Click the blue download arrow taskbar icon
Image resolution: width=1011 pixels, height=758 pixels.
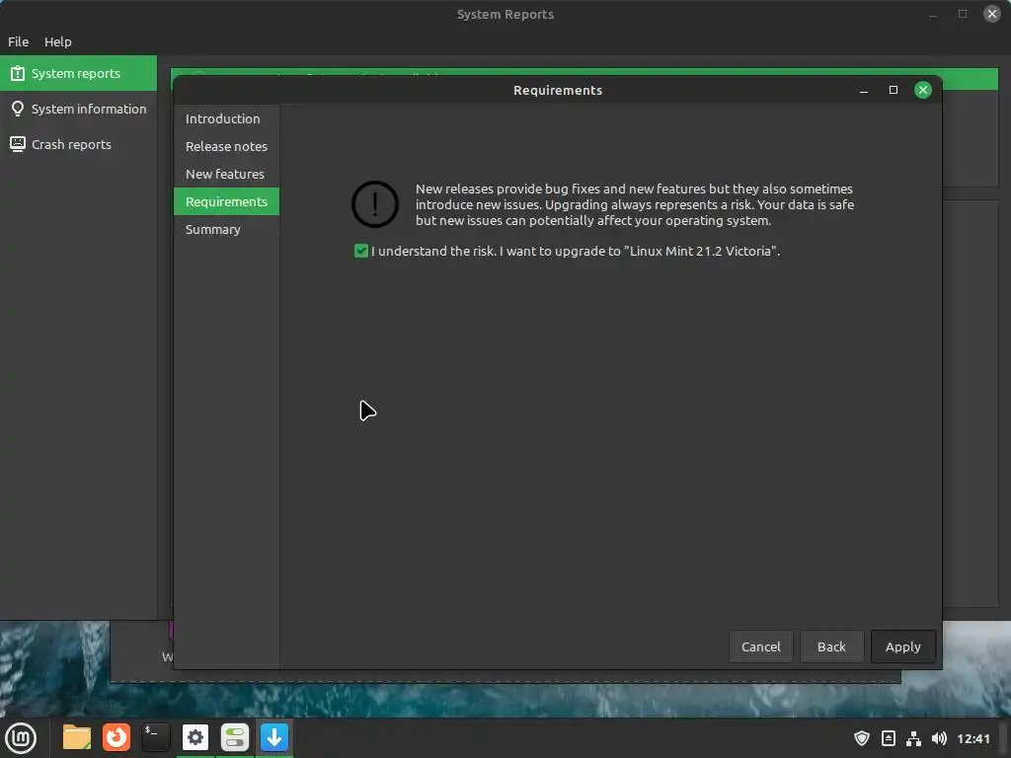[274, 737]
